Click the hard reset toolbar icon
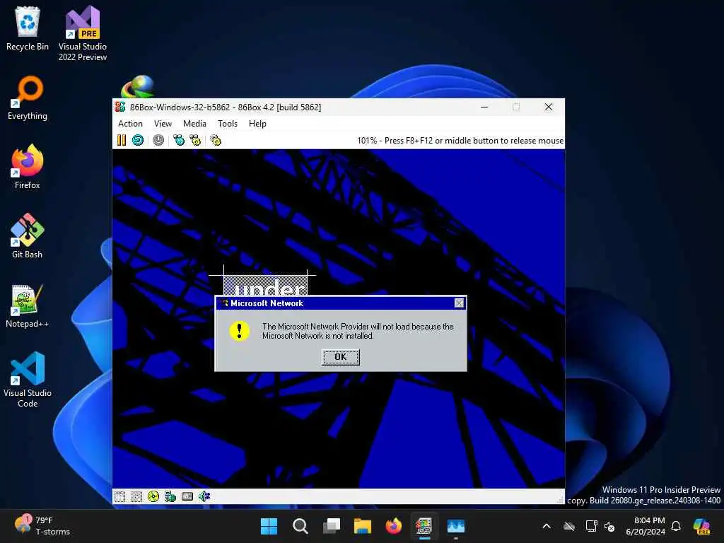Screen dimensions: 724x543 [x=138, y=140]
